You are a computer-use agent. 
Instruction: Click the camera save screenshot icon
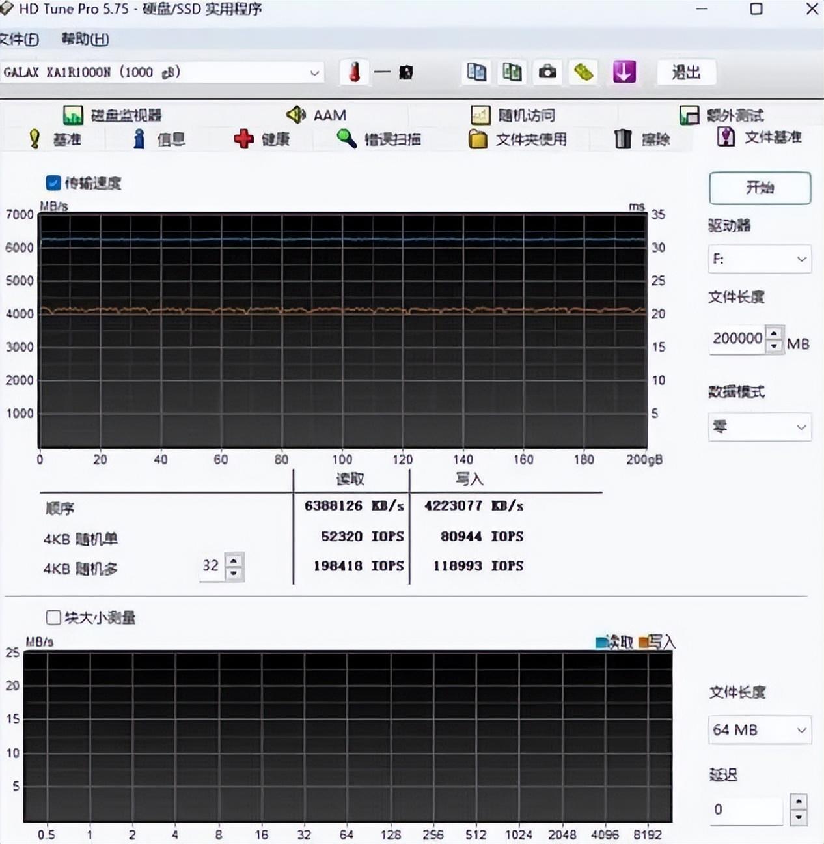pyautogui.click(x=547, y=72)
